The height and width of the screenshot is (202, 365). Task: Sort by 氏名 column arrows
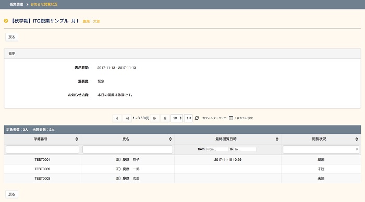point(171,139)
